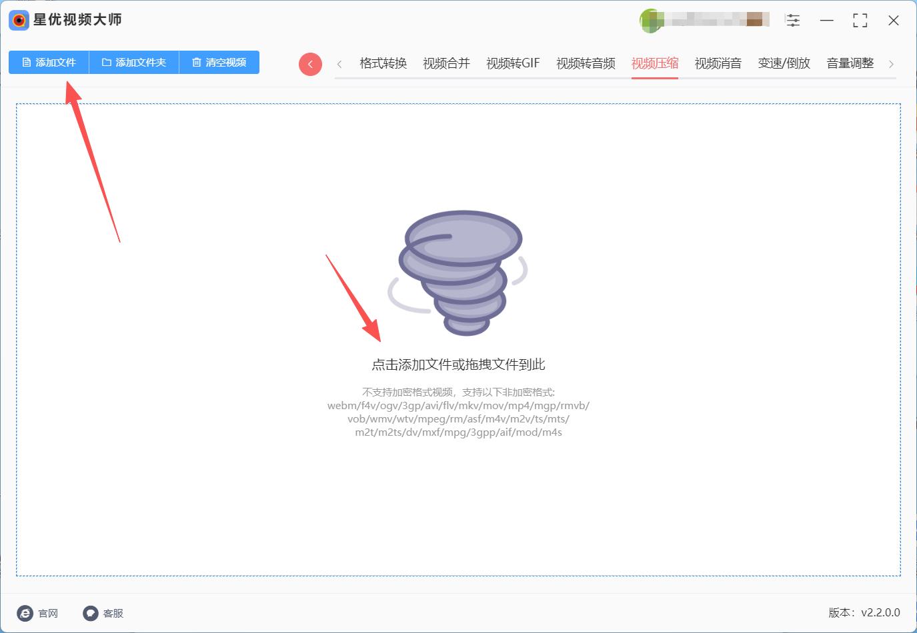917x633 pixels.
Task: Click the 添加文件 (Add File) button
Action: tap(49, 63)
